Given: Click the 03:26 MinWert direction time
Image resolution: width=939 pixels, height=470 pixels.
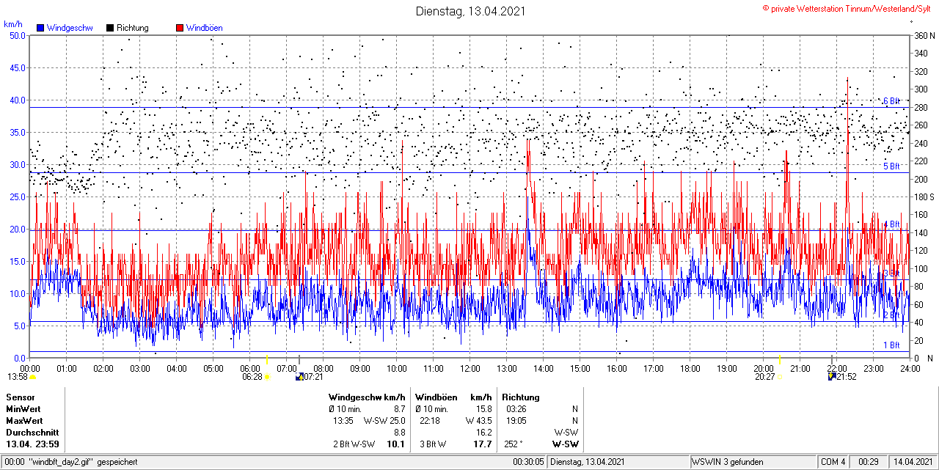Looking at the screenshot, I should (516, 409).
